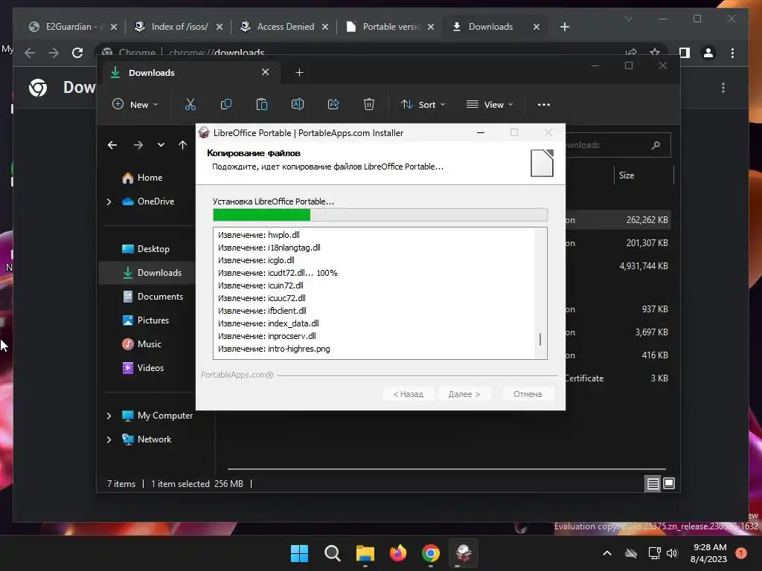
Task: Go back in File Explorer navigation
Action: pos(112,145)
